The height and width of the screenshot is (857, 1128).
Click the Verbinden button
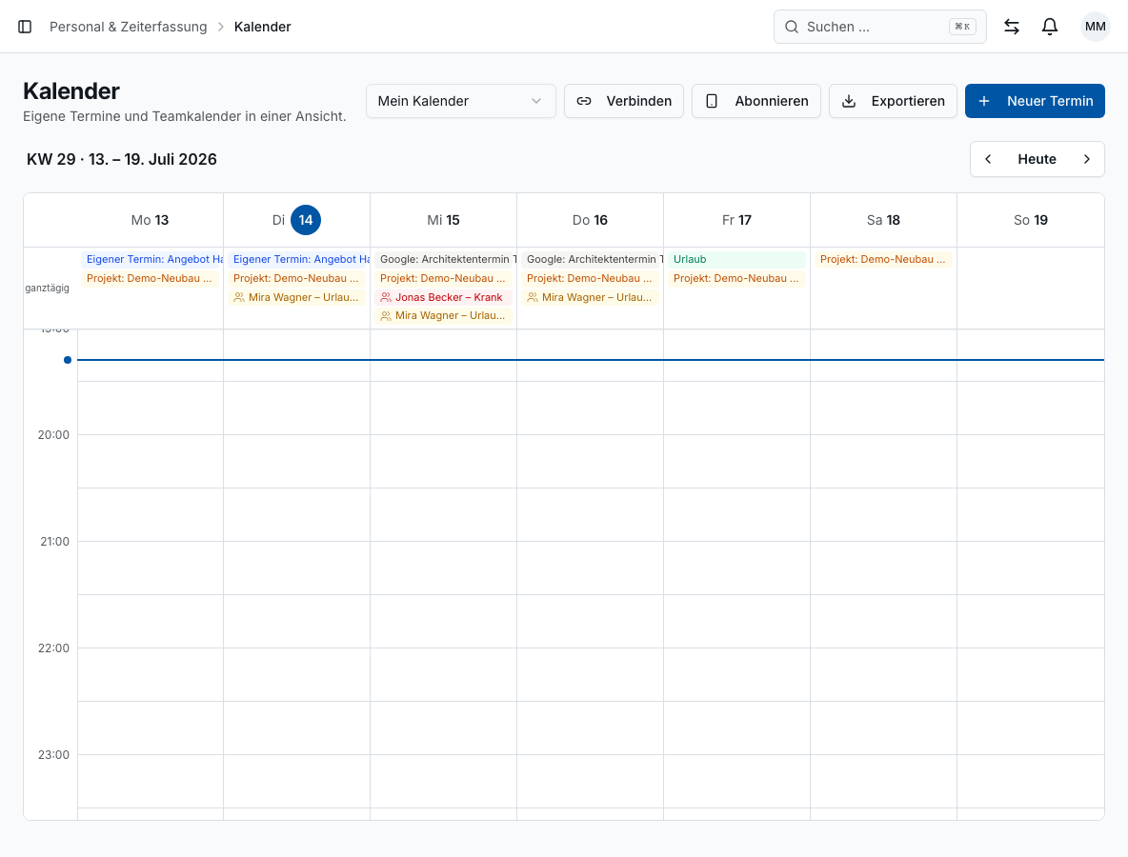point(624,101)
